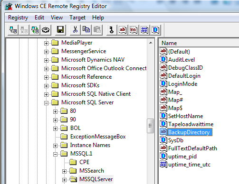Select the Microsoft Reference key
The height and width of the screenshot is (184, 239).
coord(86,77)
